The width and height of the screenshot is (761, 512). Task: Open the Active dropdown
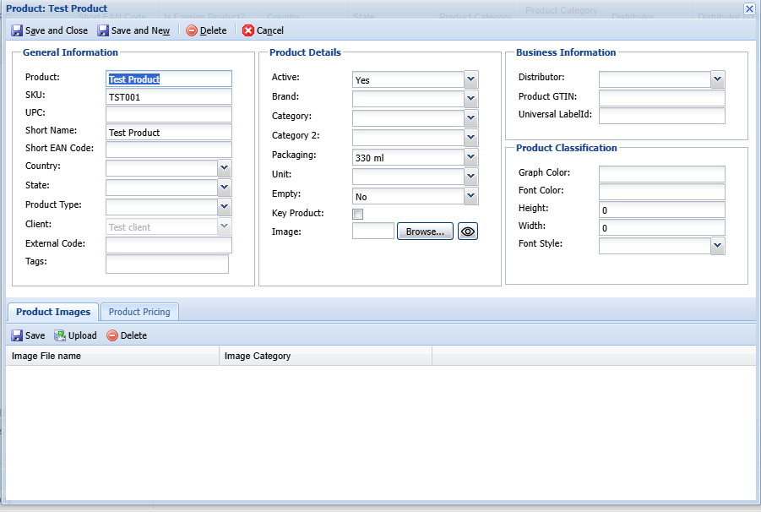click(x=471, y=79)
